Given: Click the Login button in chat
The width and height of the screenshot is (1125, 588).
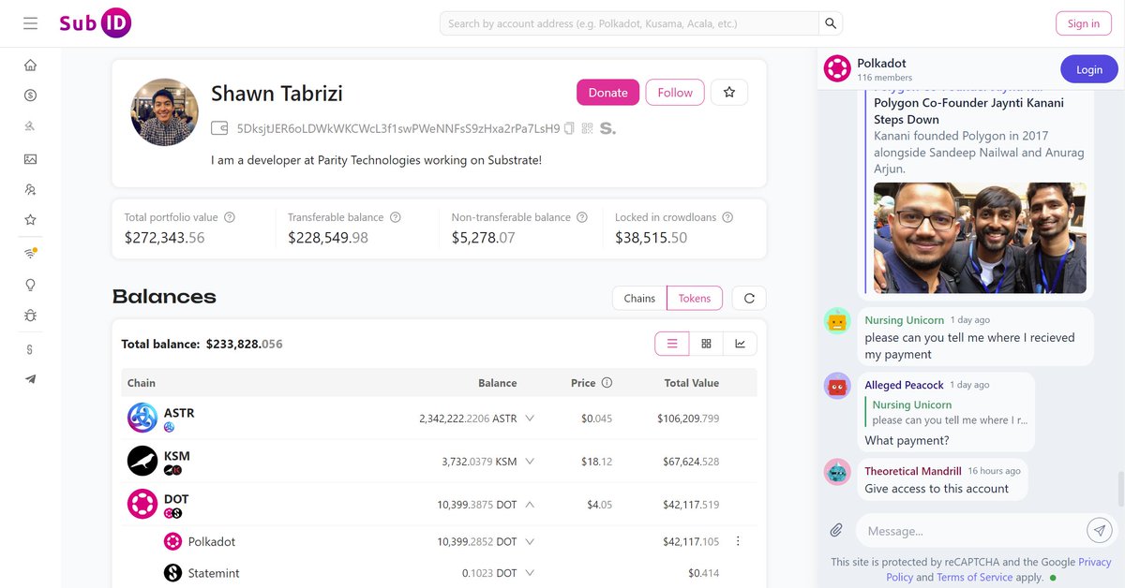Looking at the screenshot, I should 1089,69.
